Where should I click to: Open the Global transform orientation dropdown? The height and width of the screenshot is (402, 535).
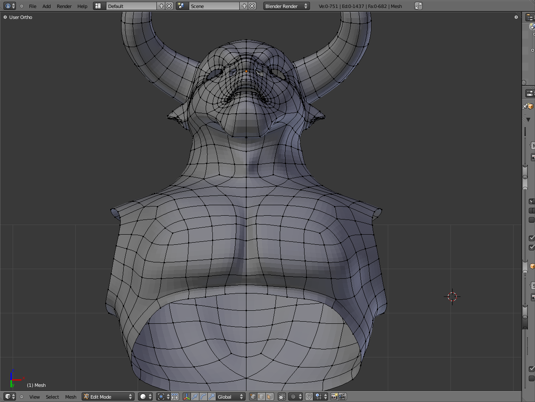coord(230,397)
